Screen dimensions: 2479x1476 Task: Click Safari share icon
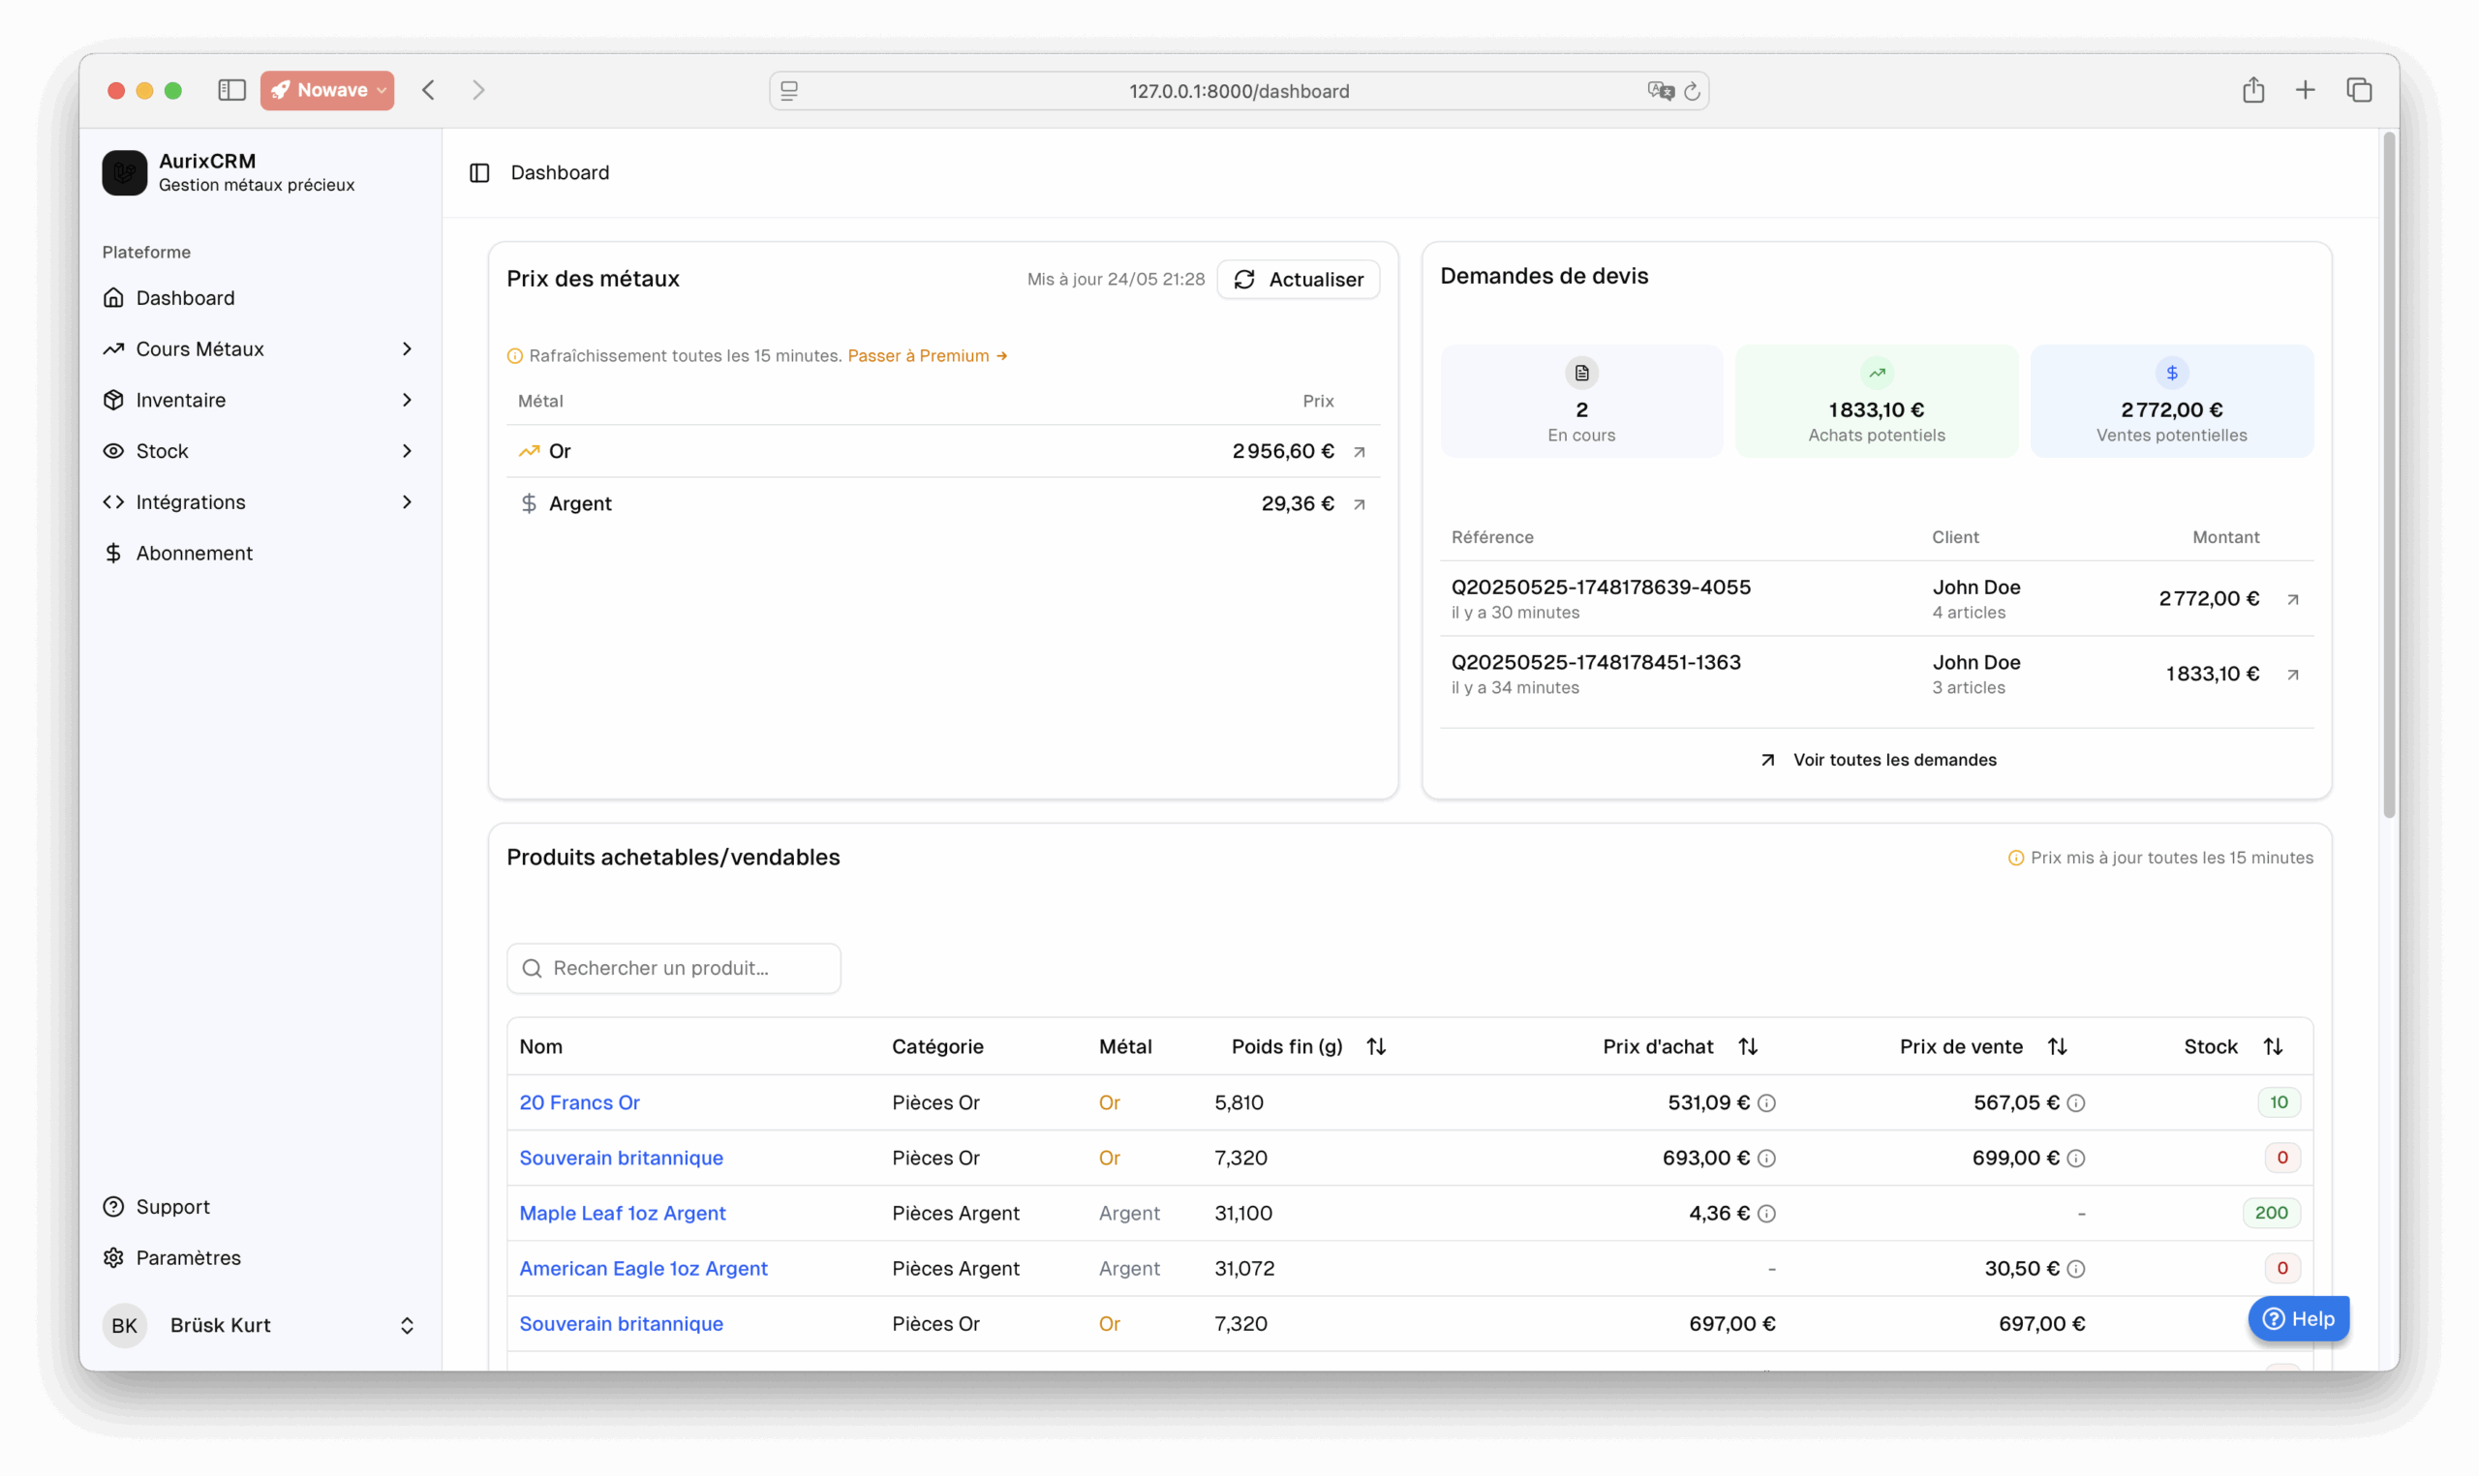click(x=2253, y=89)
